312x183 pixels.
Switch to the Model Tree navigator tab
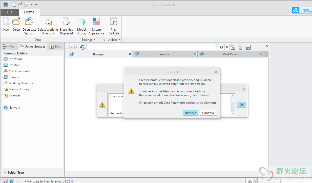(9, 47)
